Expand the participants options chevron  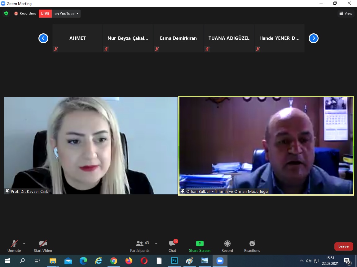coord(156,244)
